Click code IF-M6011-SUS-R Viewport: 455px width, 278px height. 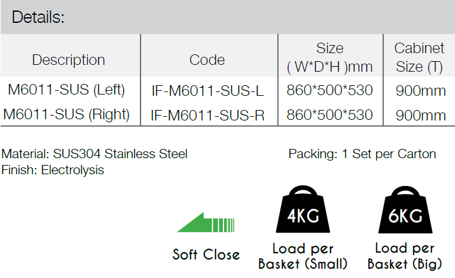point(208,116)
